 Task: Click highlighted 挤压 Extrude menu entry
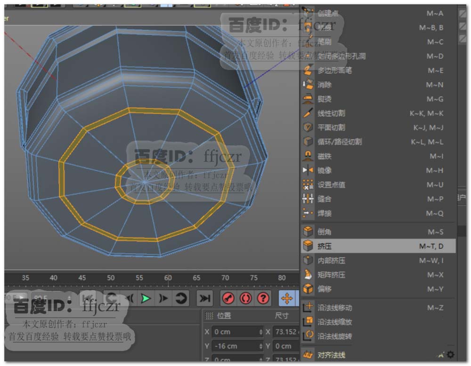pyautogui.click(x=378, y=246)
